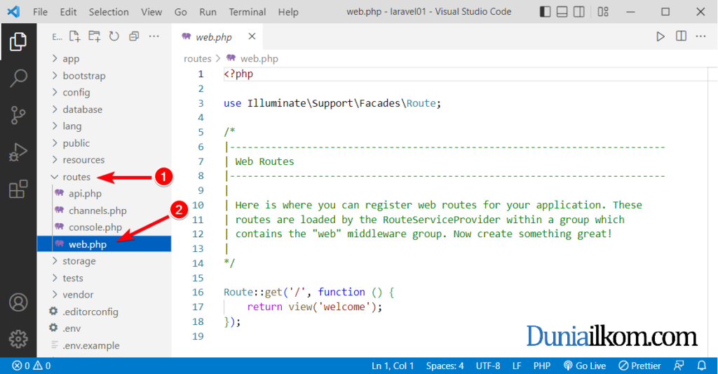
Task: Open the .editorconfig file
Action: pos(104,312)
